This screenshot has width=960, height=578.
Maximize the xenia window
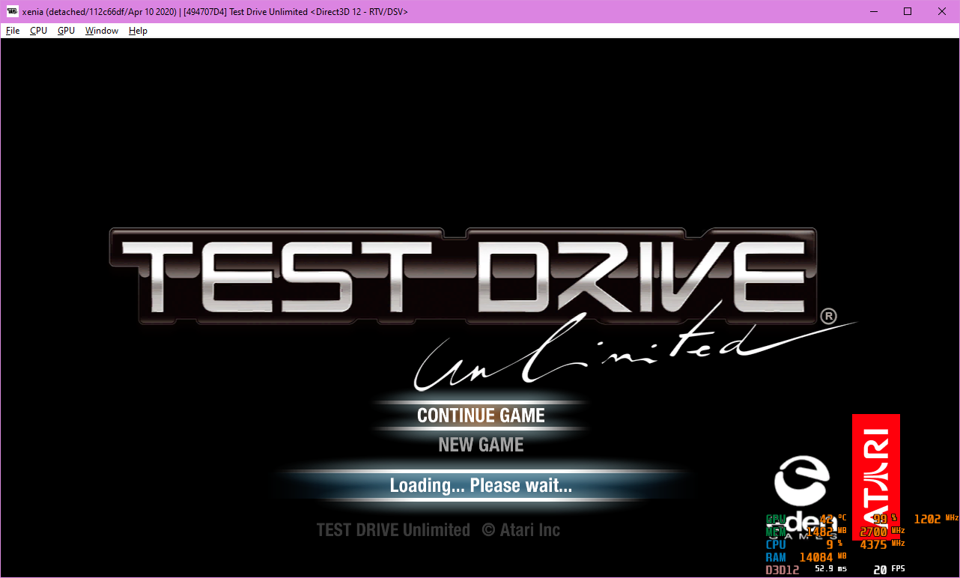click(x=908, y=11)
